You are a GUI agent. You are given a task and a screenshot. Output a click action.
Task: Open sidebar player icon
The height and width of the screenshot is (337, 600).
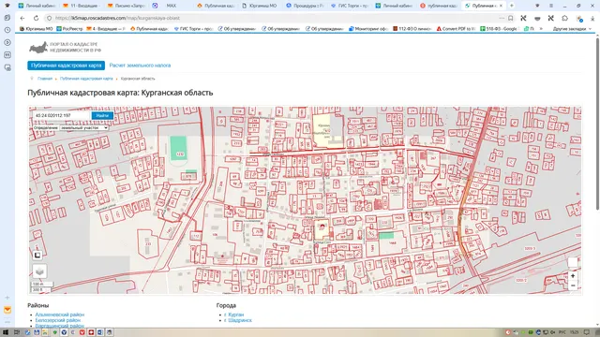point(7,42)
